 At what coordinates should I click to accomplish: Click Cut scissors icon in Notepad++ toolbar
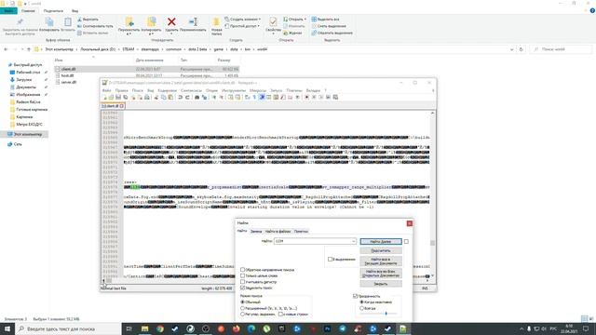(156, 97)
